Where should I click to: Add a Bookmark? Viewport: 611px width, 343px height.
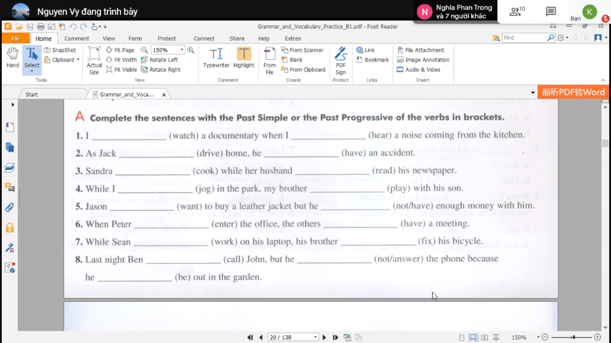coord(372,60)
